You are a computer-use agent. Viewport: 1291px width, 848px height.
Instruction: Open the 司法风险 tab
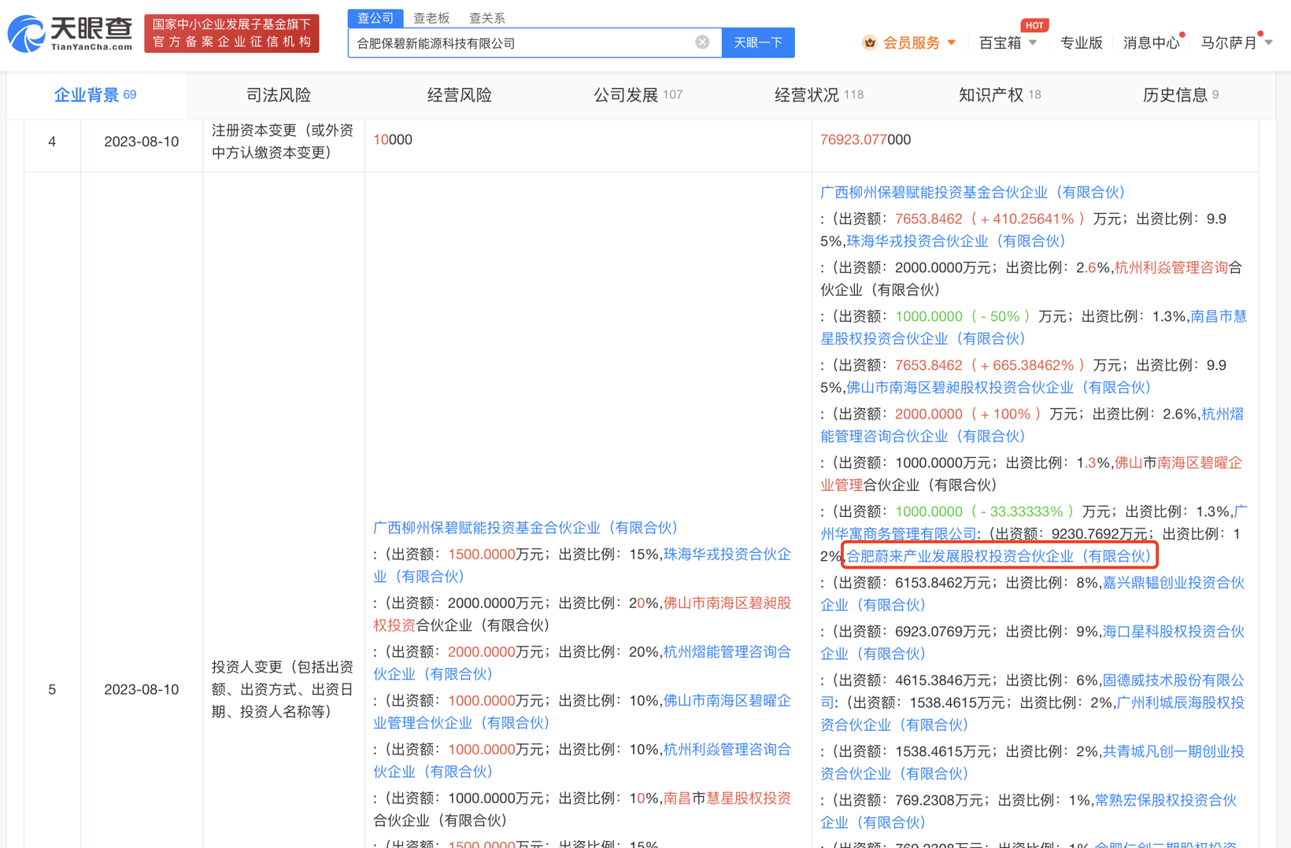[x=279, y=94]
